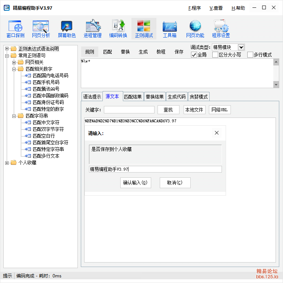283x283 pixels.
Task: Open the V.查看 menu
Action: point(216,8)
